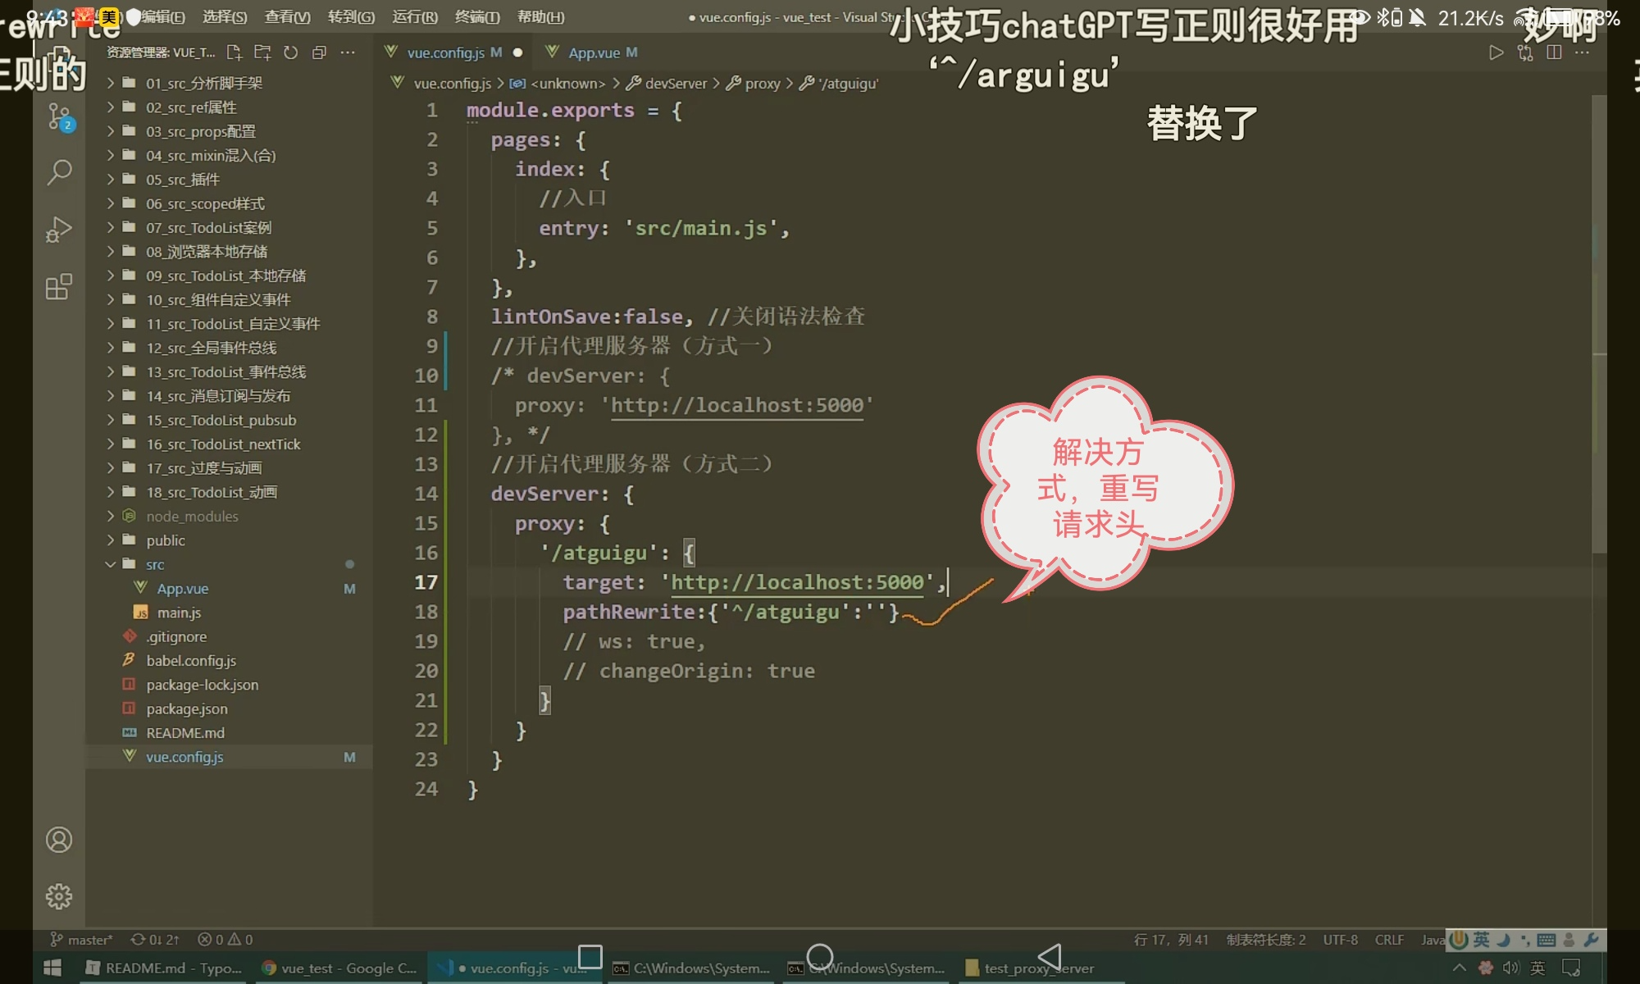Collapse all folders in explorer
Image resolution: width=1640 pixels, height=984 pixels.
point(319,52)
